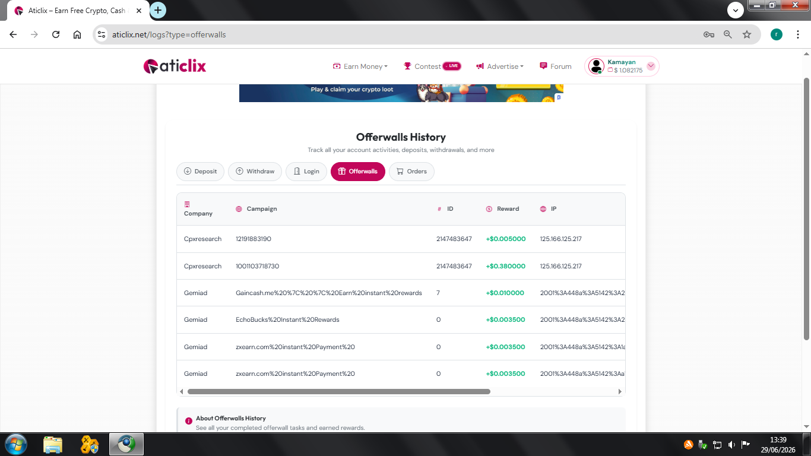Launch File Explorer from the taskbar

[53, 444]
